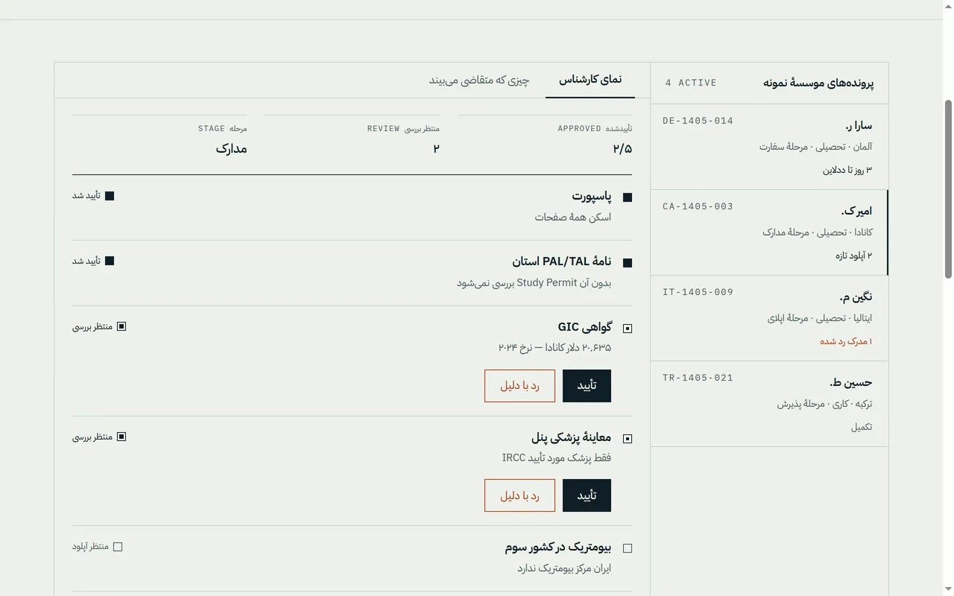
Task: Approve گواهی GIC with the تأیید button
Action: tap(587, 386)
